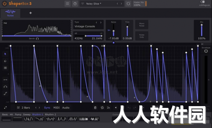
Task: Click the circular refresh icon beside Master Mix
Action: coord(128,4)
